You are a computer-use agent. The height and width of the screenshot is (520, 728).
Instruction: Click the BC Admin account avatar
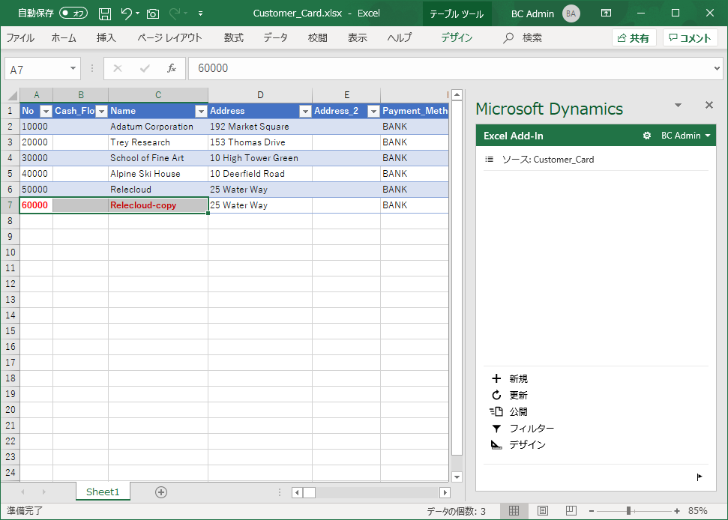[x=571, y=13]
